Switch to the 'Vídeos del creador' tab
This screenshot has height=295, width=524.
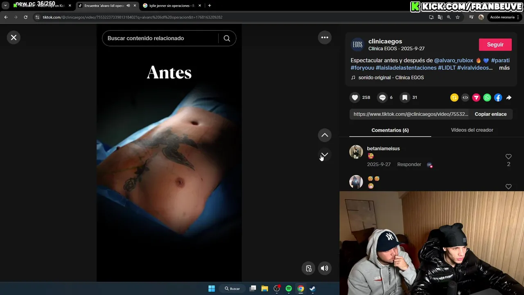click(x=472, y=130)
